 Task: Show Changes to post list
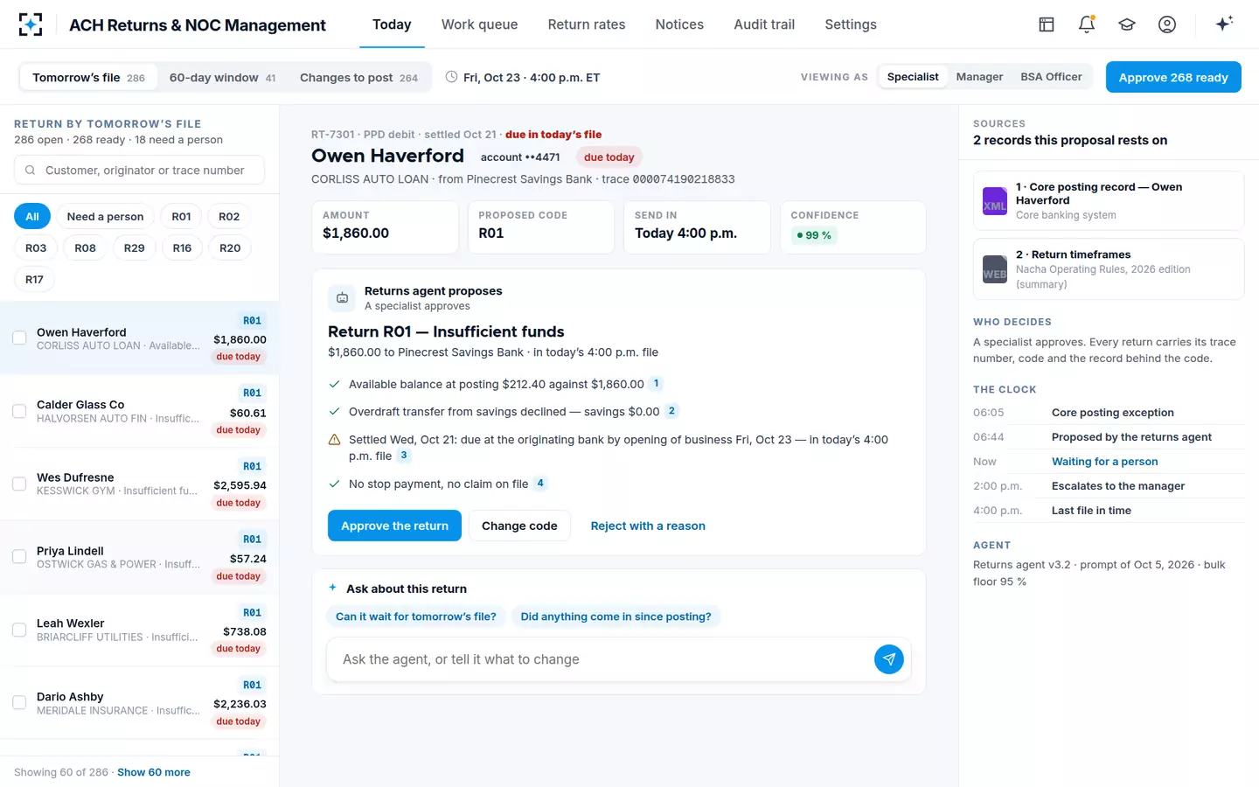[x=358, y=77]
